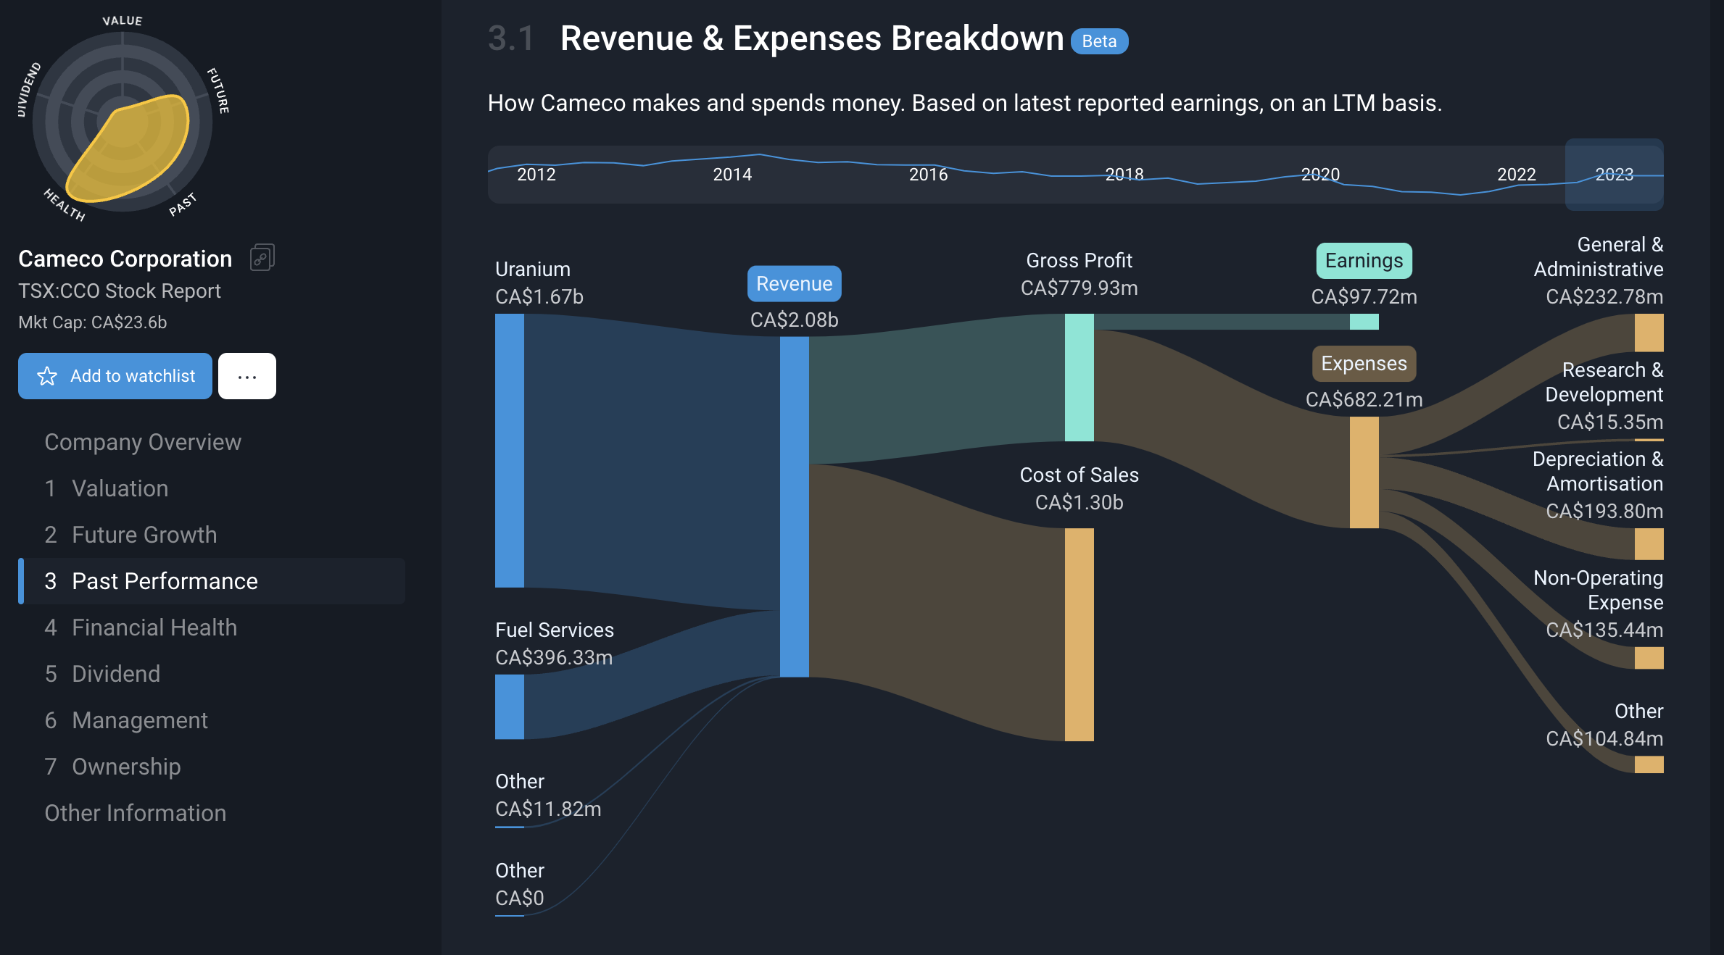Screen dimensions: 1724x955
Task: Navigate to Future Growth section
Action: (144, 535)
